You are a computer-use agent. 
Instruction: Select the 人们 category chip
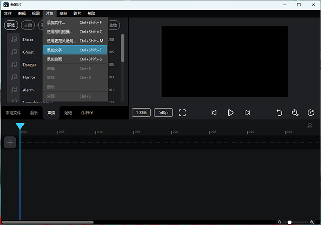pos(28,25)
